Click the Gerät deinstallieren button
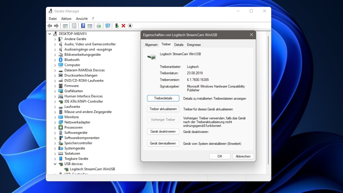This screenshot has height=193, width=343. pos(163,143)
